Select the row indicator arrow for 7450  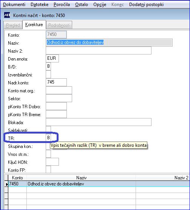(6, 184)
